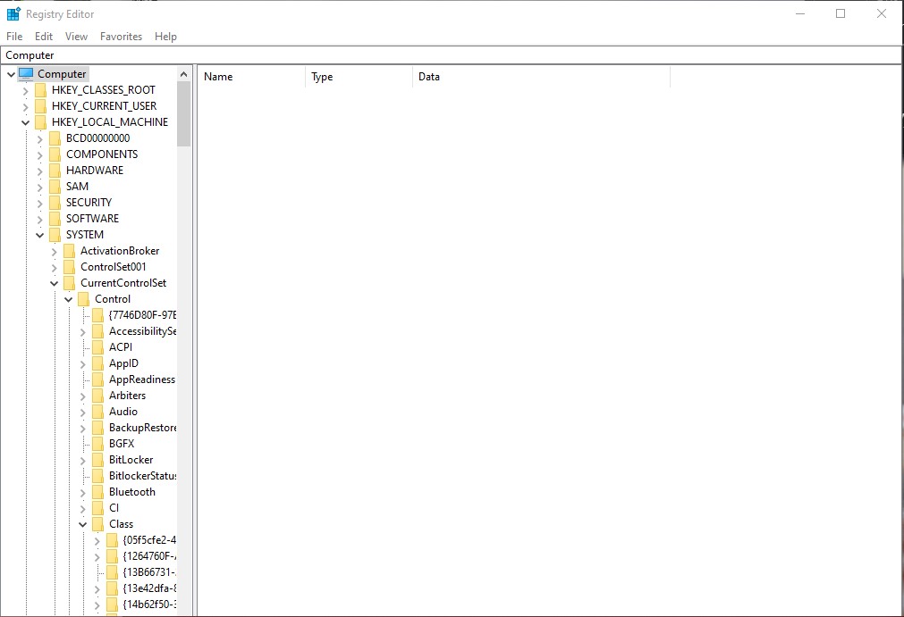Expand the HKEY_CURRENT_USER hive

click(25, 106)
